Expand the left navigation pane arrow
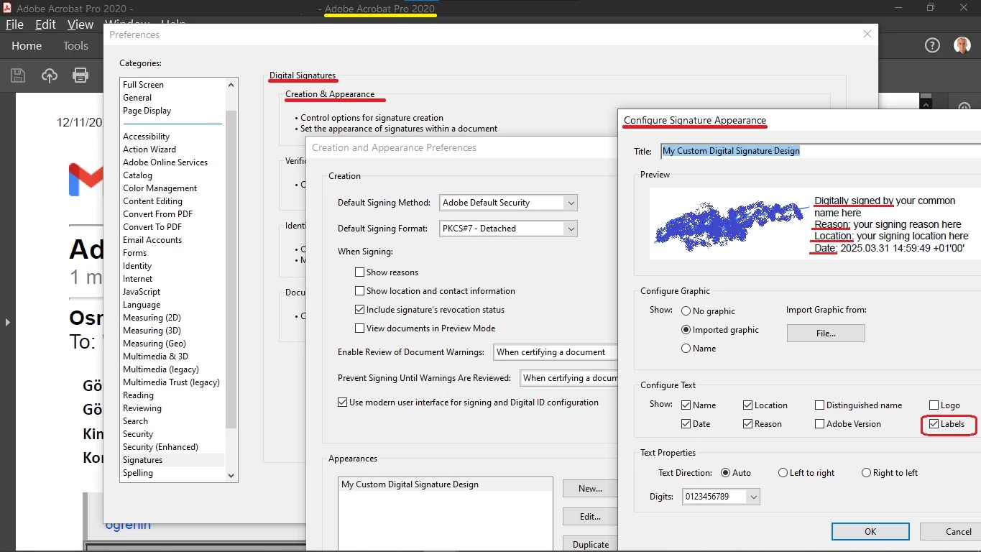981x552 pixels. point(7,322)
